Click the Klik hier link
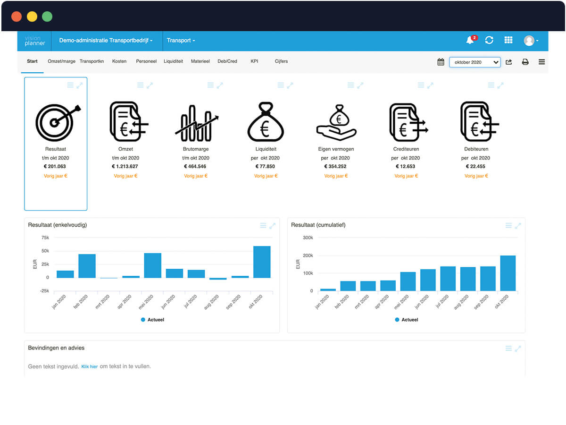The height and width of the screenshot is (425, 566). (x=90, y=366)
